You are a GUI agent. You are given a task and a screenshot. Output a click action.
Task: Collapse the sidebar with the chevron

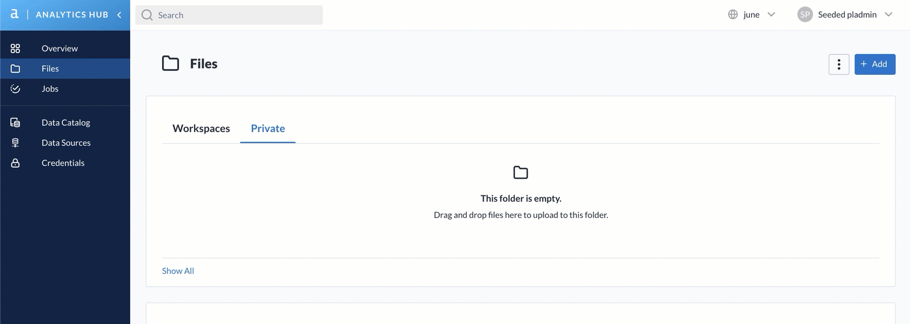coord(119,14)
